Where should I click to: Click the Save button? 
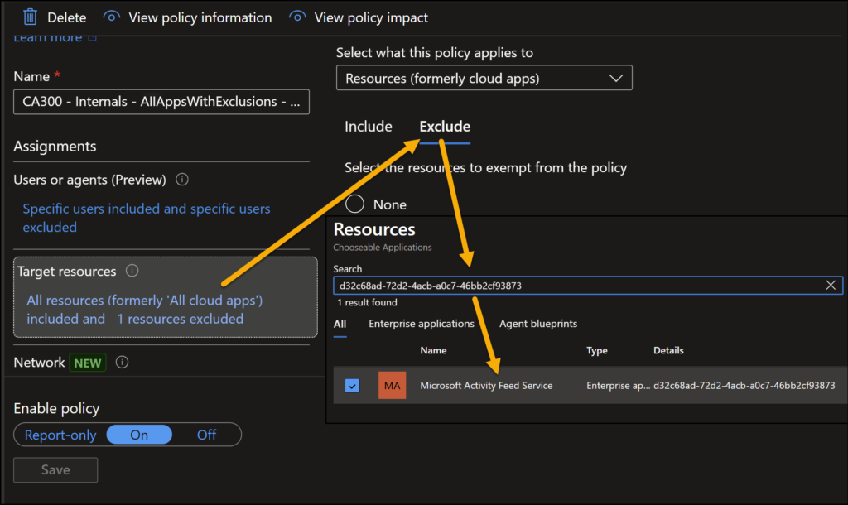click(55, 470)
